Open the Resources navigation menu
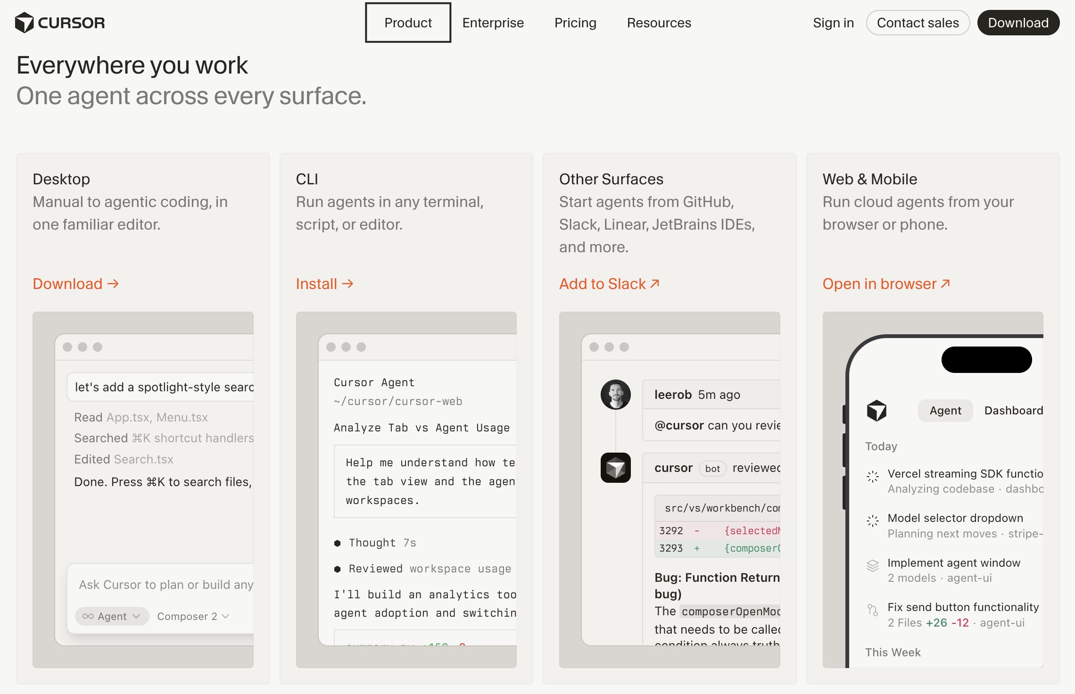1075x694 pixels. tap(659, 23)
